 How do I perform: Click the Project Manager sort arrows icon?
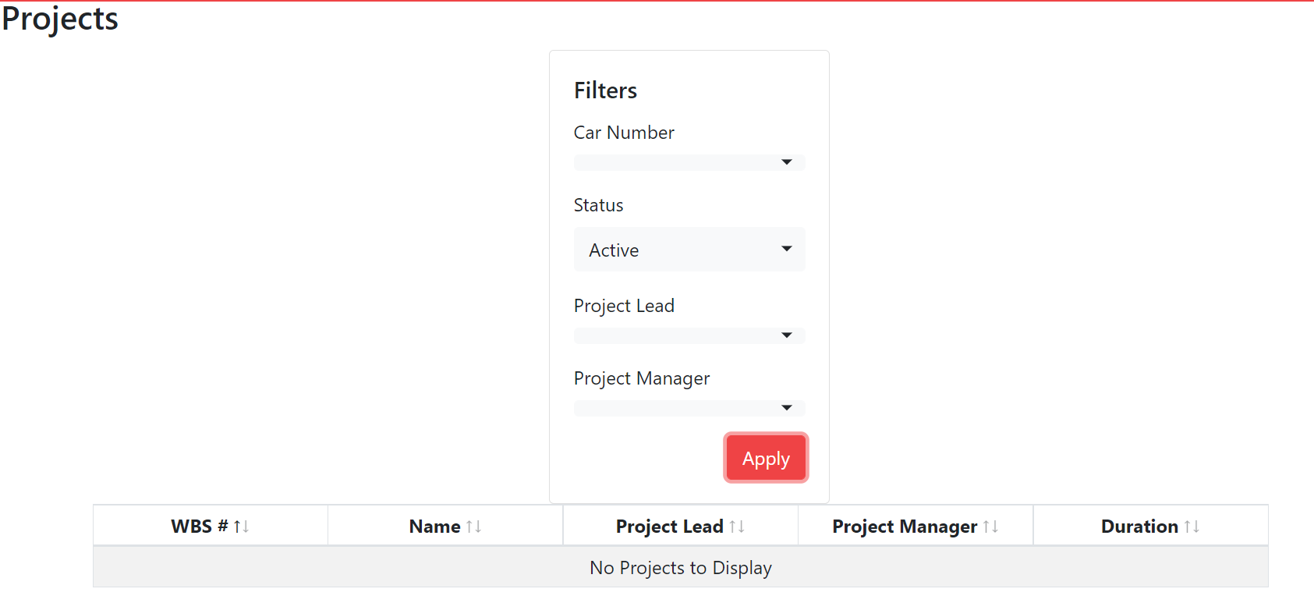pyautogui.click(x=992, y=526)
